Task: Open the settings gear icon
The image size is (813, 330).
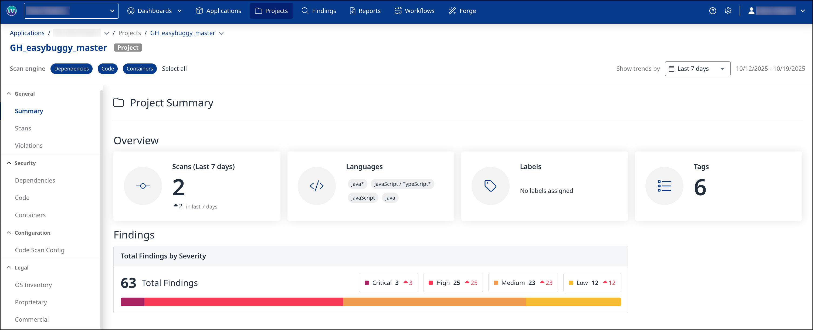Action: [728, 11]
